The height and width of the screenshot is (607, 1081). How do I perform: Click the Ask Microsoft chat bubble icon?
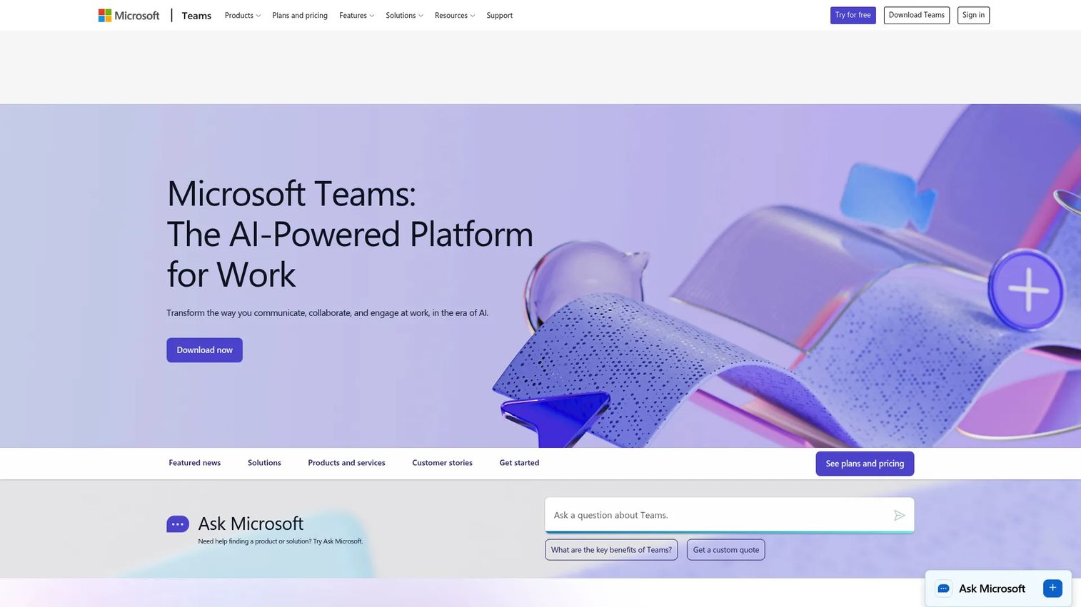(x=178, y=524)
